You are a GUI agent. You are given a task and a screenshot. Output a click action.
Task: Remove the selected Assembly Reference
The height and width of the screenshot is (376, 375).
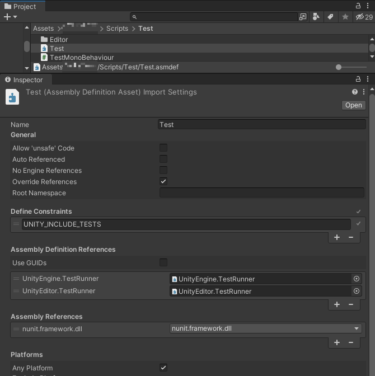click(351, 342)
